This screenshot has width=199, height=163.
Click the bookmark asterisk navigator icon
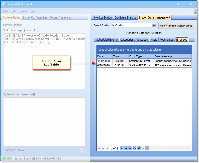tap(139, 148)
